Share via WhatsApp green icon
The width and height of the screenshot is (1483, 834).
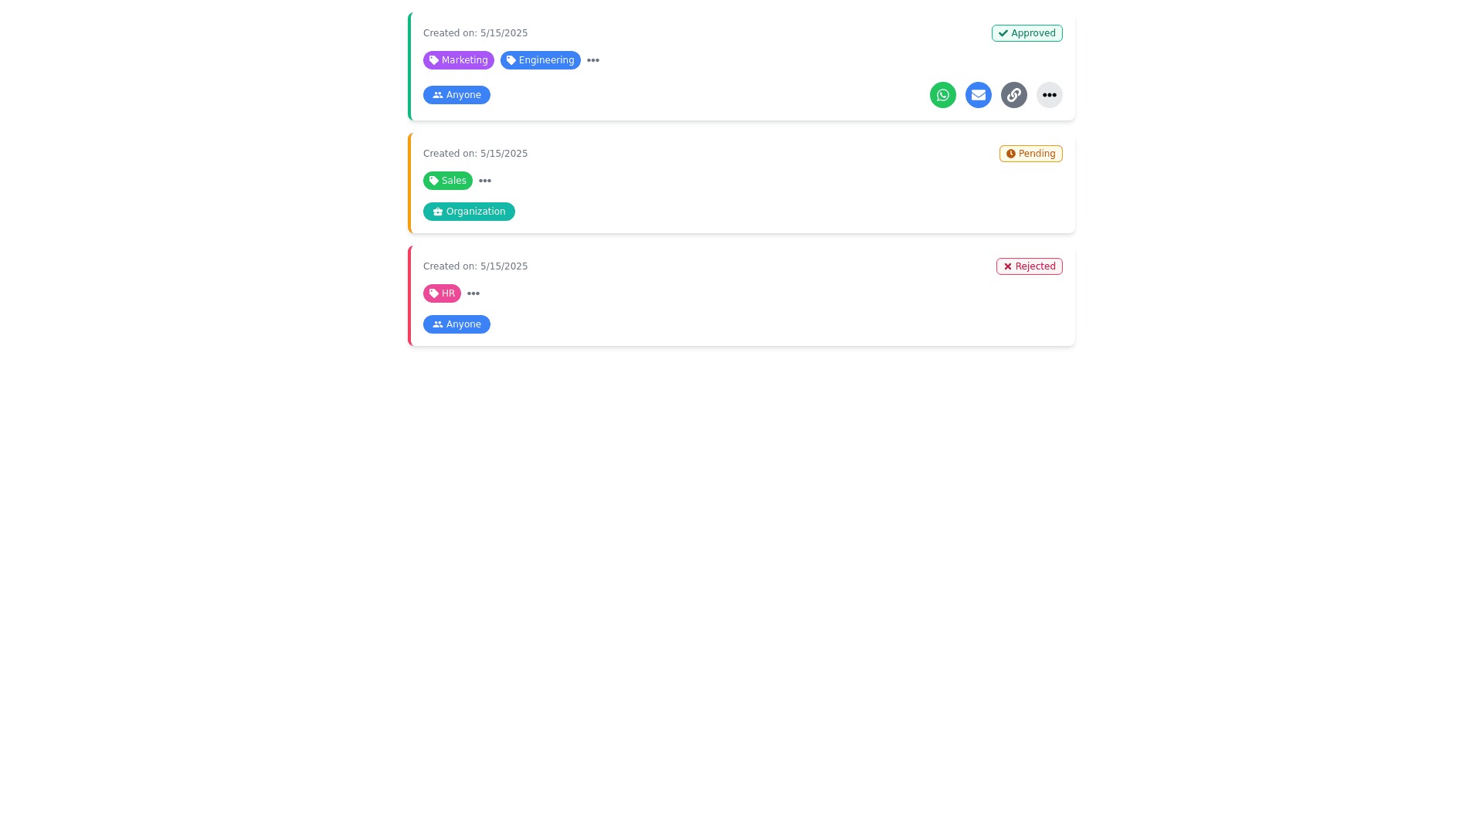coord(942,95)
